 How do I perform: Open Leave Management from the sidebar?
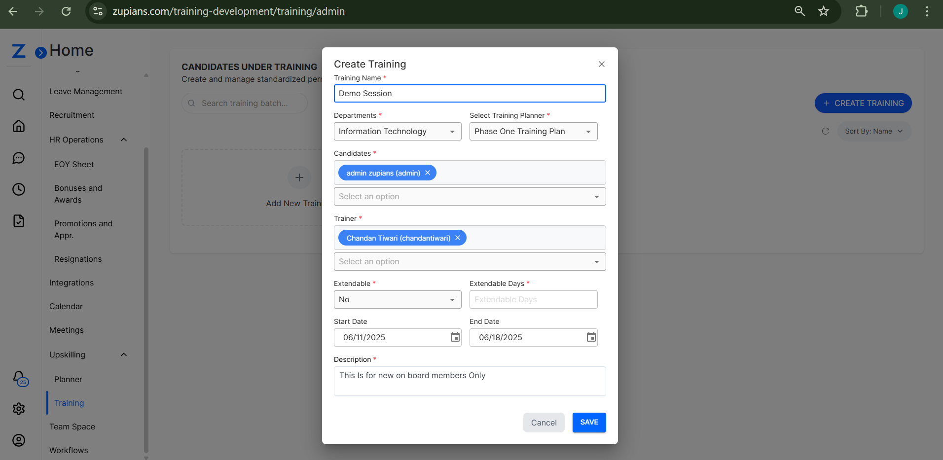point(85,91)
